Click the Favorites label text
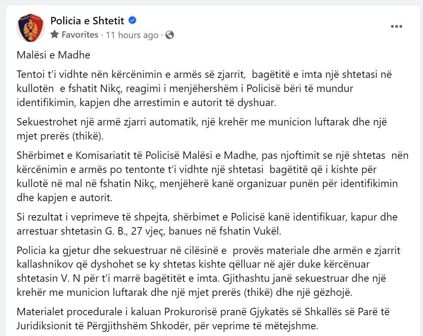The height and width of the screenshot is (336, 423). 80,35
